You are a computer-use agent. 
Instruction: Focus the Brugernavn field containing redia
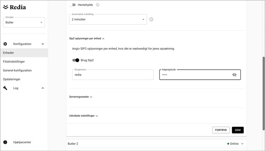click(113, 75)
